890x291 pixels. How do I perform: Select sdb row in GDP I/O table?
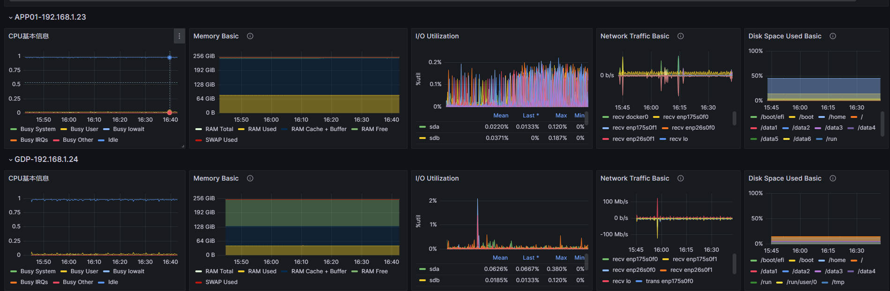[502, 280]
